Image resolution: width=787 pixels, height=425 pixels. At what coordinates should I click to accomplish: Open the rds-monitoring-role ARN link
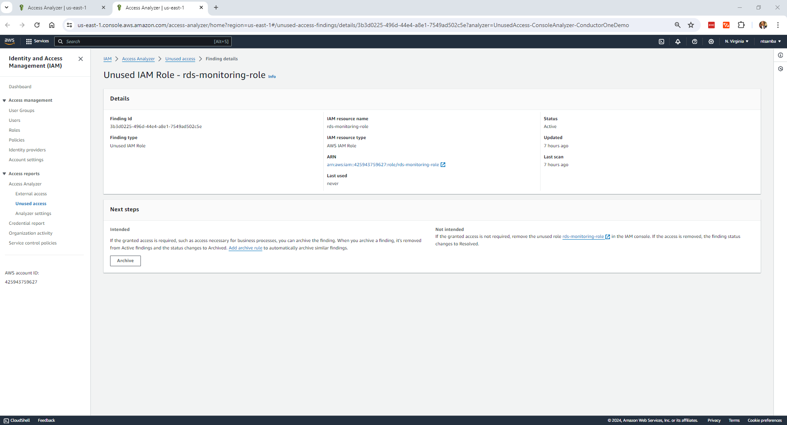tap(383, 165)
